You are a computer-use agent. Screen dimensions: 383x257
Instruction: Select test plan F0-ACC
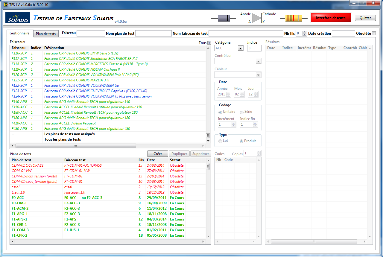[x=108, y=198]
